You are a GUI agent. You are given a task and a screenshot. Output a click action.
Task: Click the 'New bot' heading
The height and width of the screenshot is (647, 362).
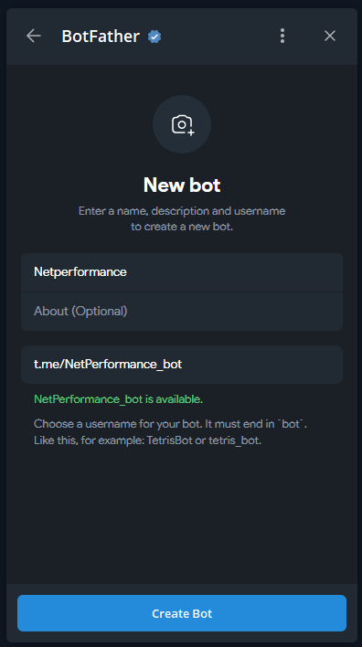(182, 185)
